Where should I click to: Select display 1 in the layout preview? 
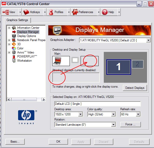119,67
